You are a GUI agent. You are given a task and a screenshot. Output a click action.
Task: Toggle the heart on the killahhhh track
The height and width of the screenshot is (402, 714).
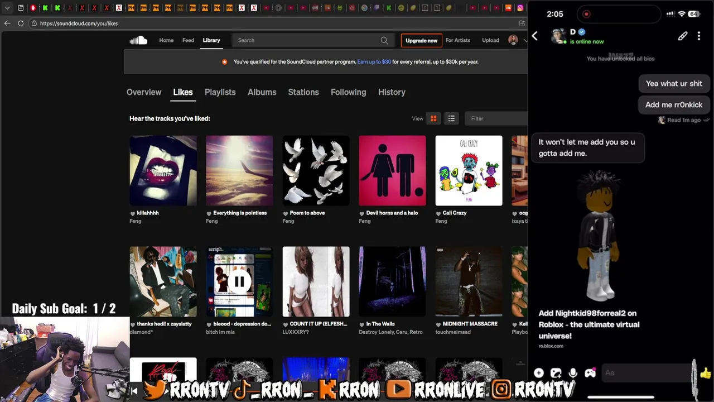pos(133,213)
